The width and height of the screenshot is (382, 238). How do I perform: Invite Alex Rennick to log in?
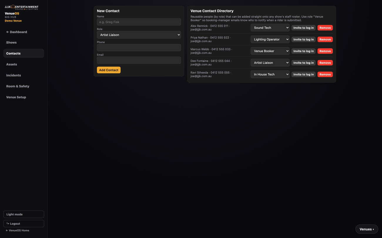304,28
